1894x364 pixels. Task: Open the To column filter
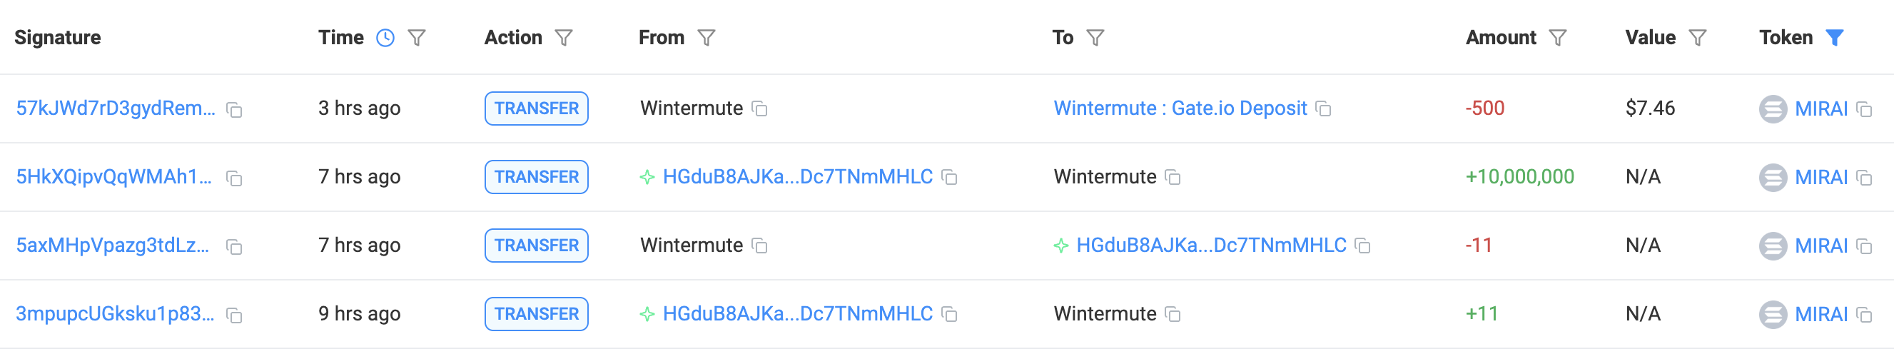pyautogui.click(x=1095, y=38)
